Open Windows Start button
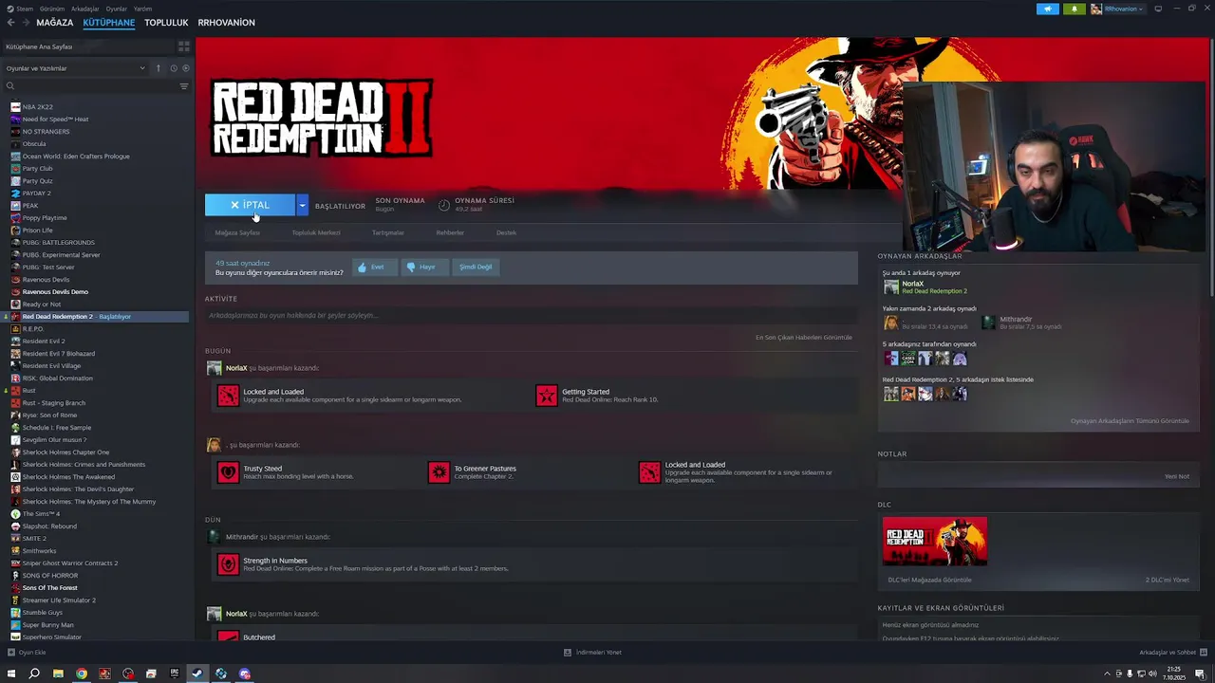This screenshot has width=1215, height=683. click(x=11, y=674)
